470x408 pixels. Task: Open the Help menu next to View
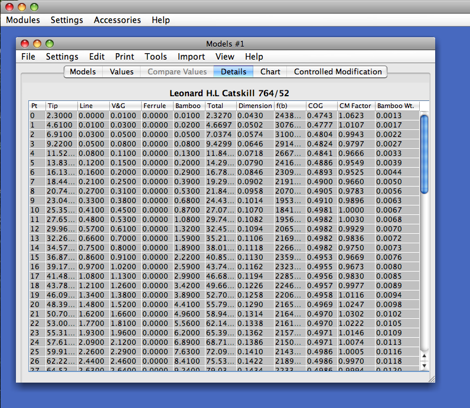[254, 56]
